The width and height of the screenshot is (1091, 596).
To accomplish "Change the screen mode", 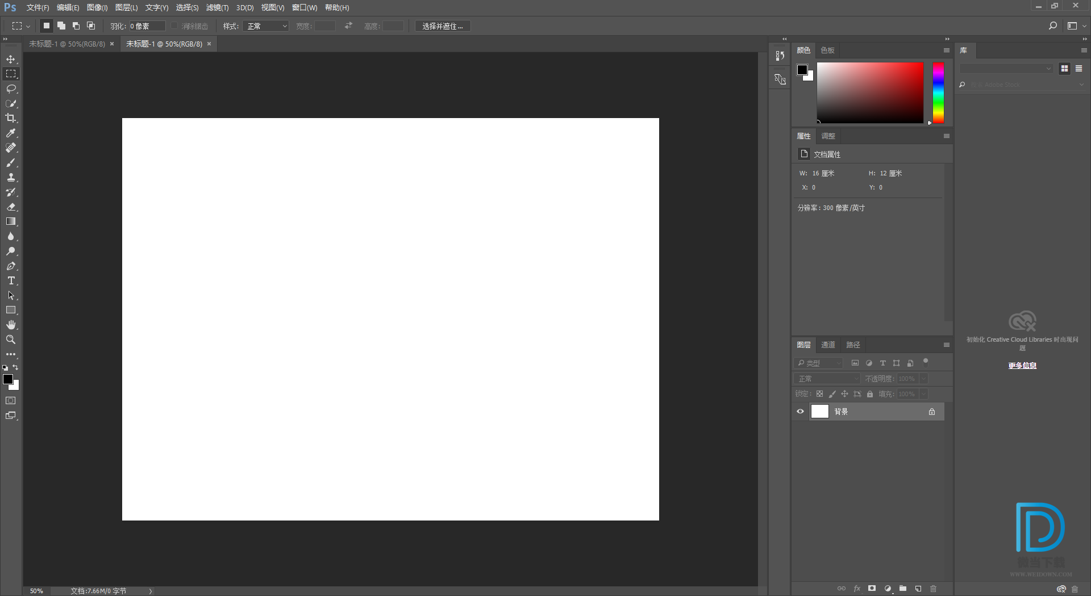I will point(11,415).
